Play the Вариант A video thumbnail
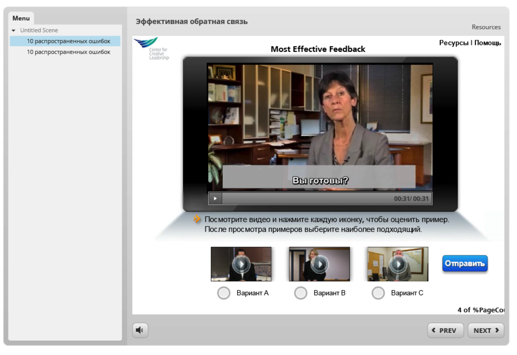Screen dimensions: 517x355 [241, 264]
